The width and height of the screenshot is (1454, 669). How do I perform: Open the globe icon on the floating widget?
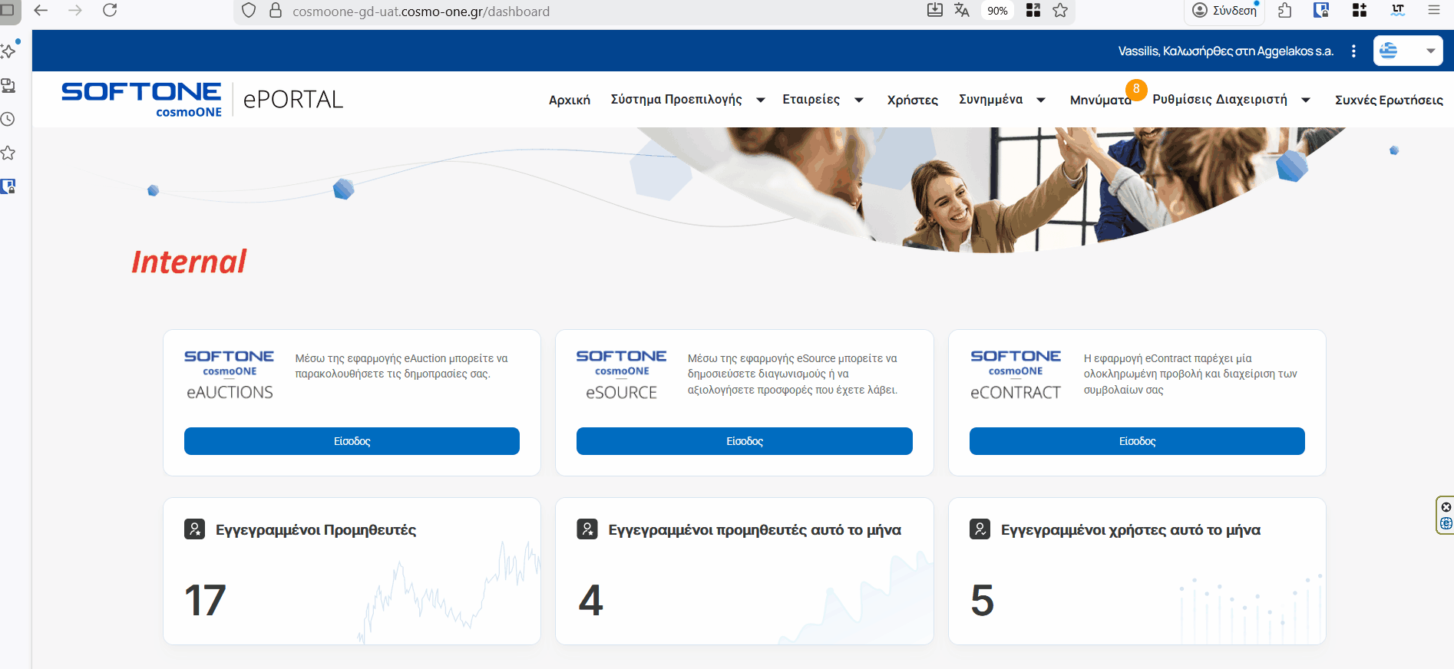1446,523
